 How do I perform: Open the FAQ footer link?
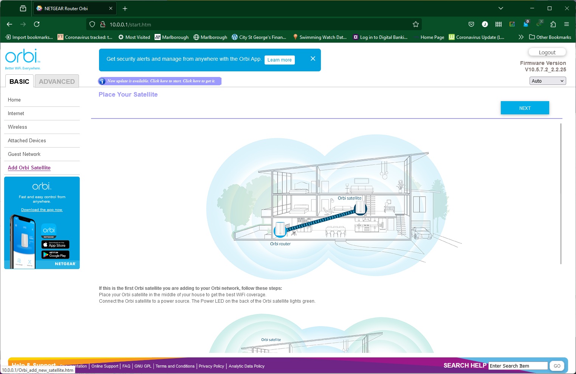pos(126,366)
